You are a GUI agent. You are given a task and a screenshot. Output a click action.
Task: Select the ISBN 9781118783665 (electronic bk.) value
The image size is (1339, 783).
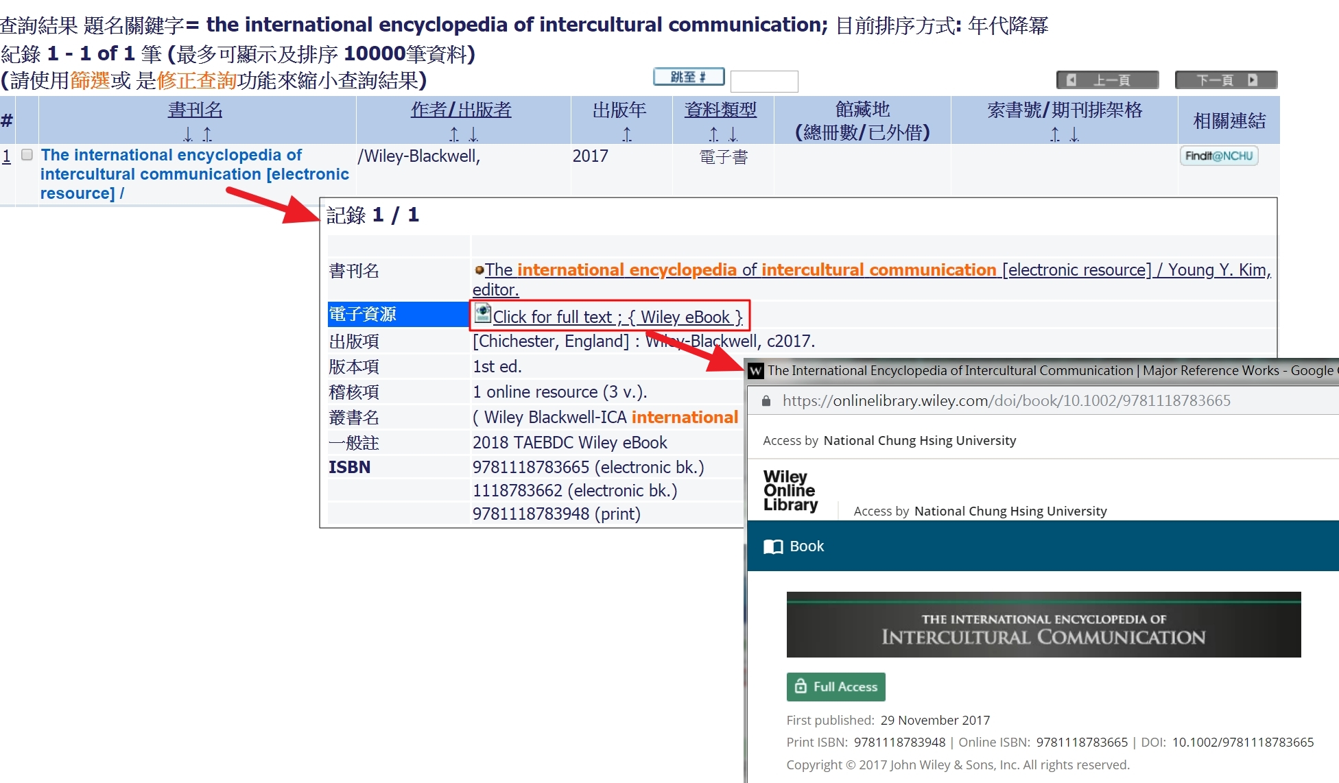(588, 467)
